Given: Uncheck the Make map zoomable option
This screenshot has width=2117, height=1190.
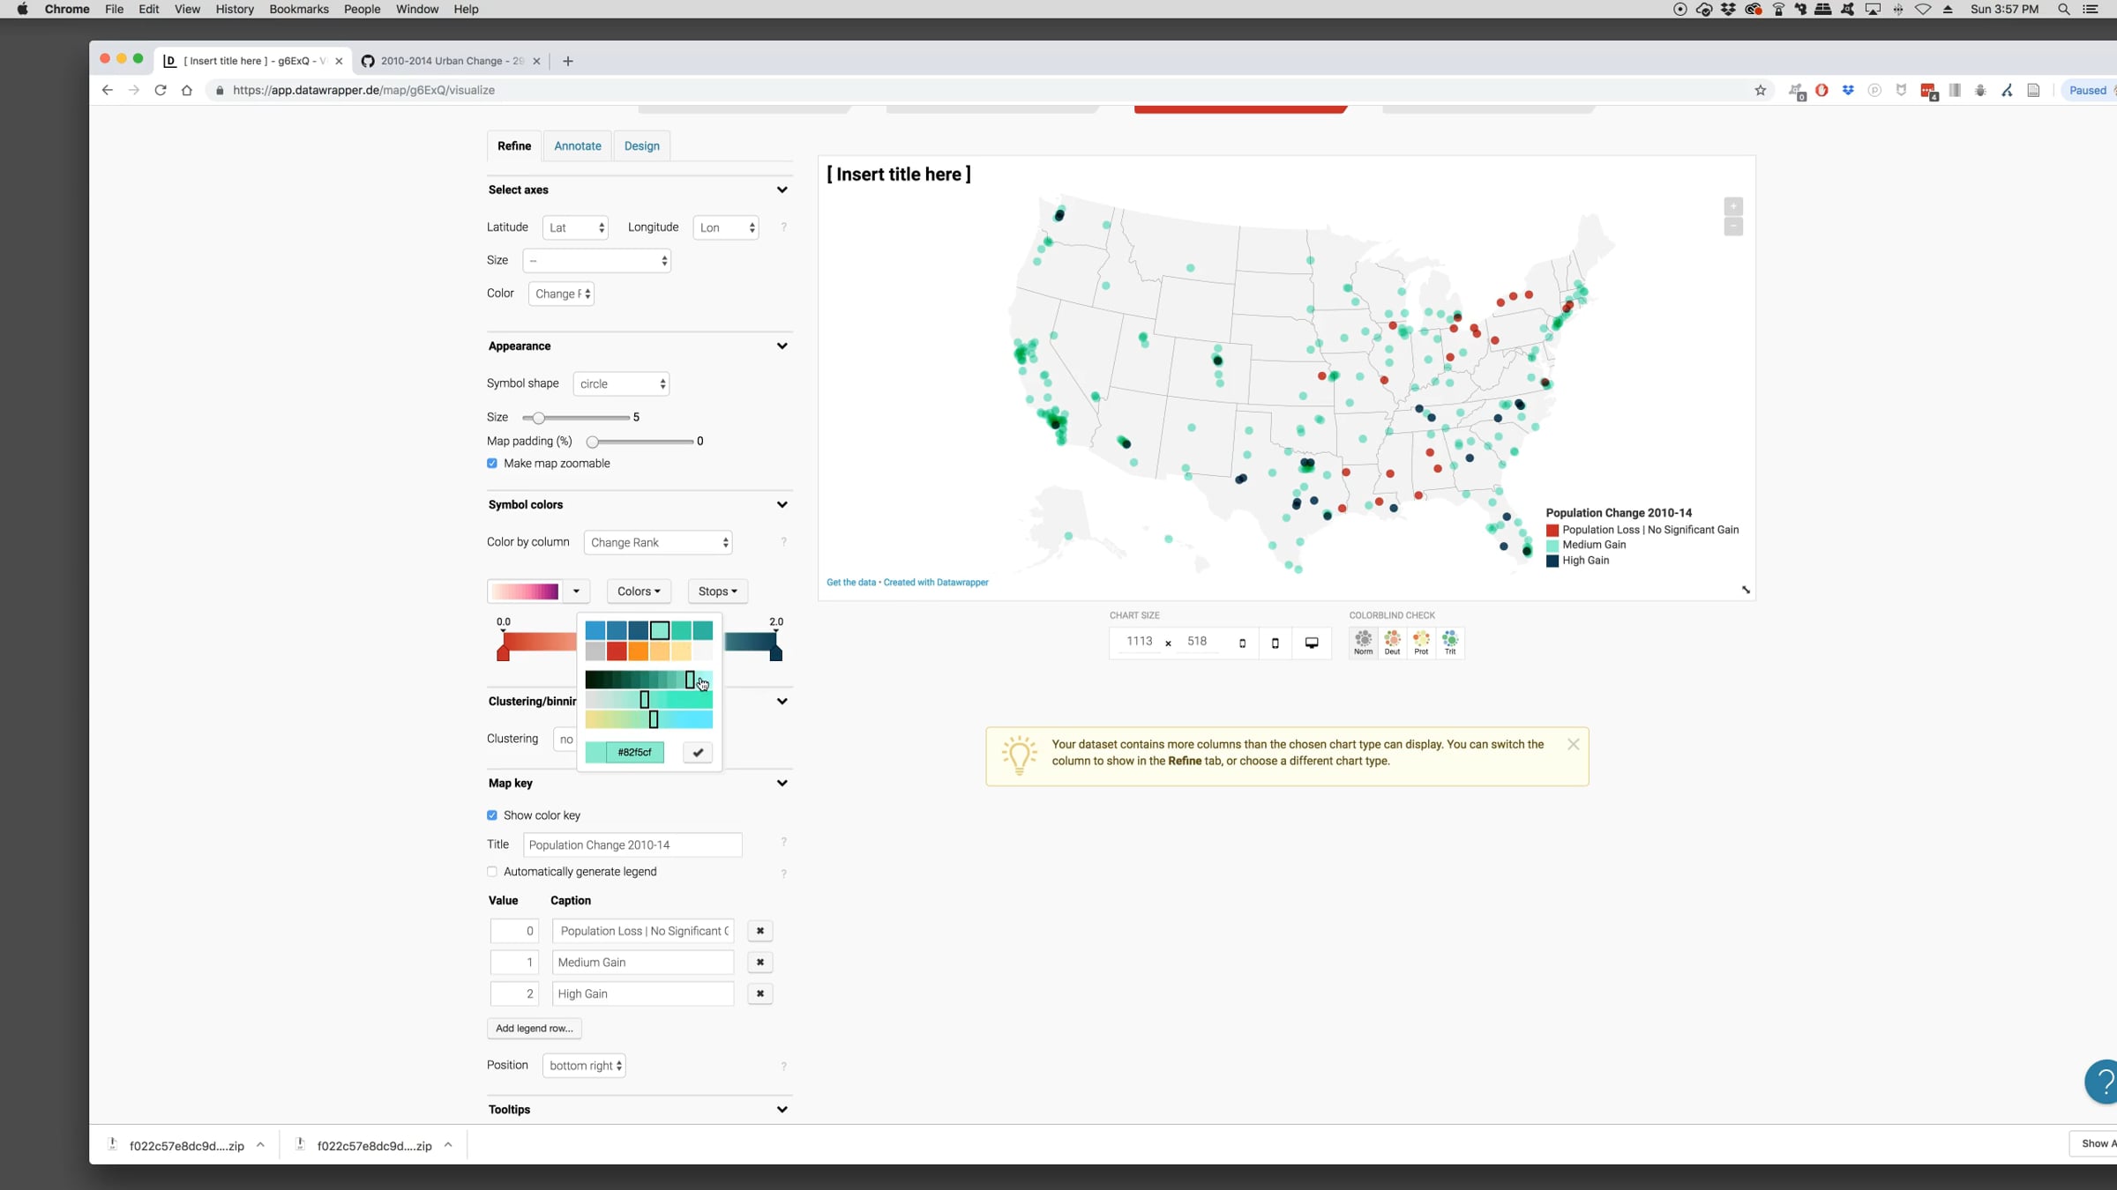Looking at the screenshot, I should click(x=492, y=463).
